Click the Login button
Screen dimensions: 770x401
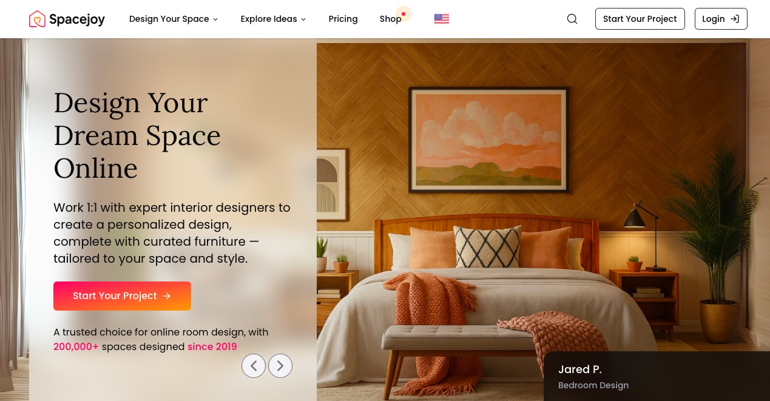pyautogui.click(x=721, y=19)
